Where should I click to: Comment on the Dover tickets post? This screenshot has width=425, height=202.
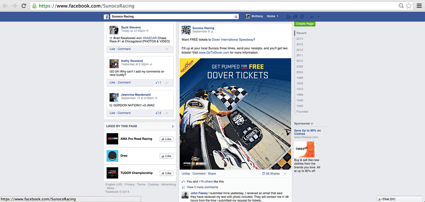199,174
